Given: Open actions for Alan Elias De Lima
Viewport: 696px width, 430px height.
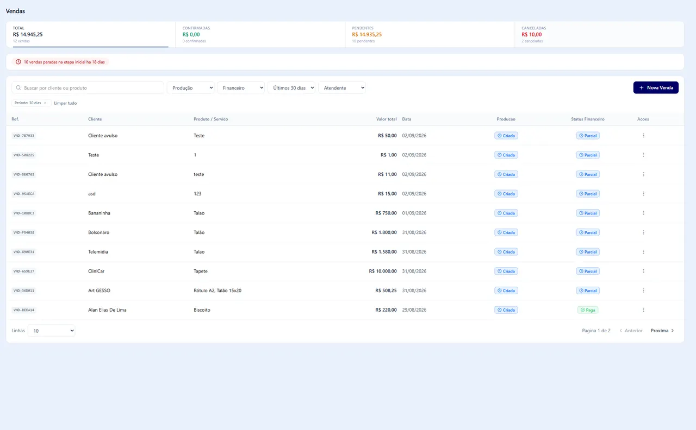Looking at the screenshot, I should 643,310.
